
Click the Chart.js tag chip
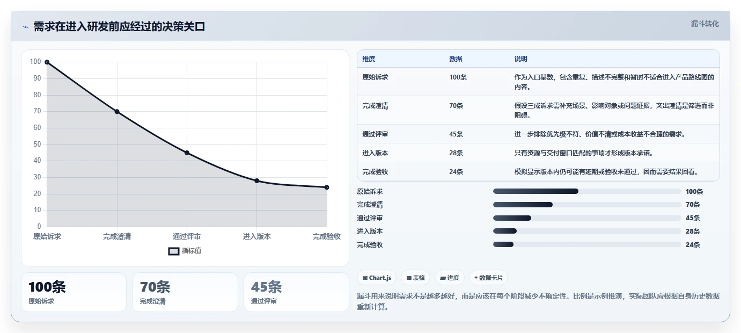(377, 278)
